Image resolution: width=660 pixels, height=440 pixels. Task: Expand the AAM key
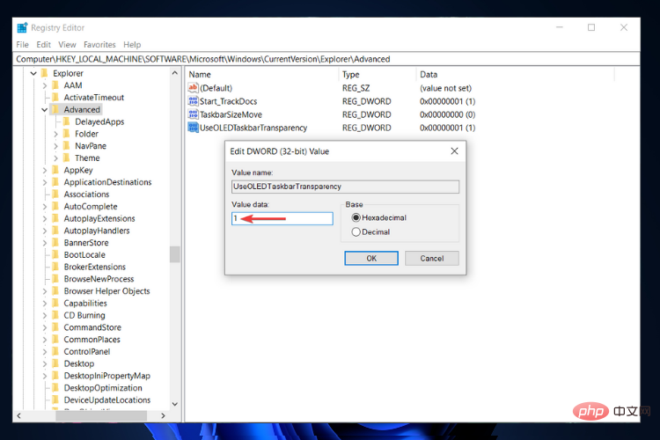click(45, 85)
